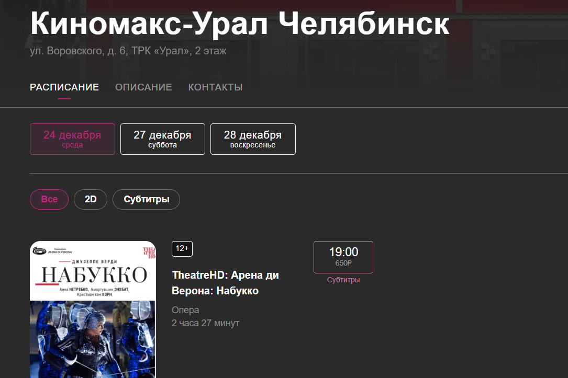Click the Субтитры label under showtime
This screenshot has width=568, height=378.
coord(343,280)
